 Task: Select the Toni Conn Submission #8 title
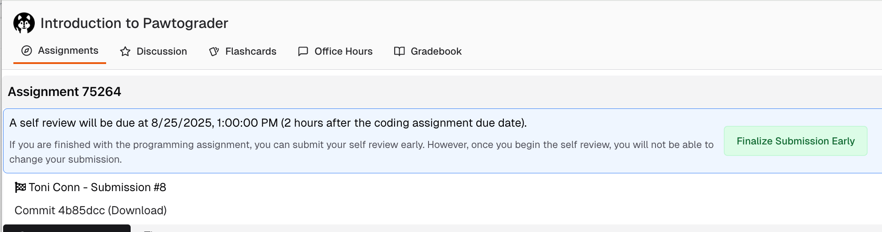[97, 187]
